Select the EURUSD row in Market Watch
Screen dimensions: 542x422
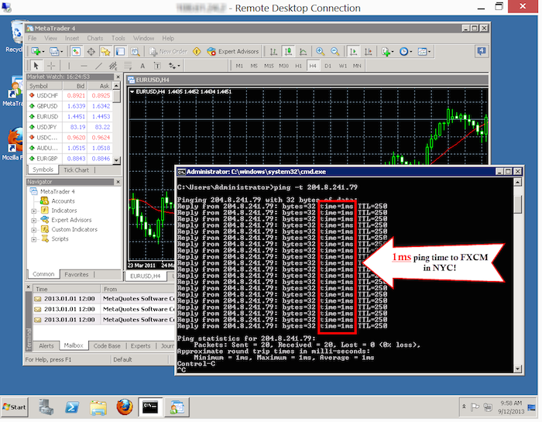pos(70,116)
